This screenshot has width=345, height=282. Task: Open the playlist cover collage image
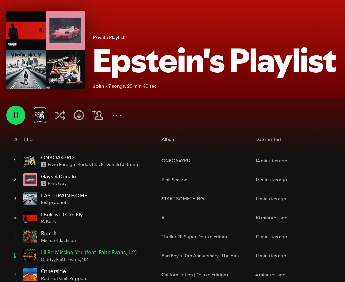coord(46,50)
